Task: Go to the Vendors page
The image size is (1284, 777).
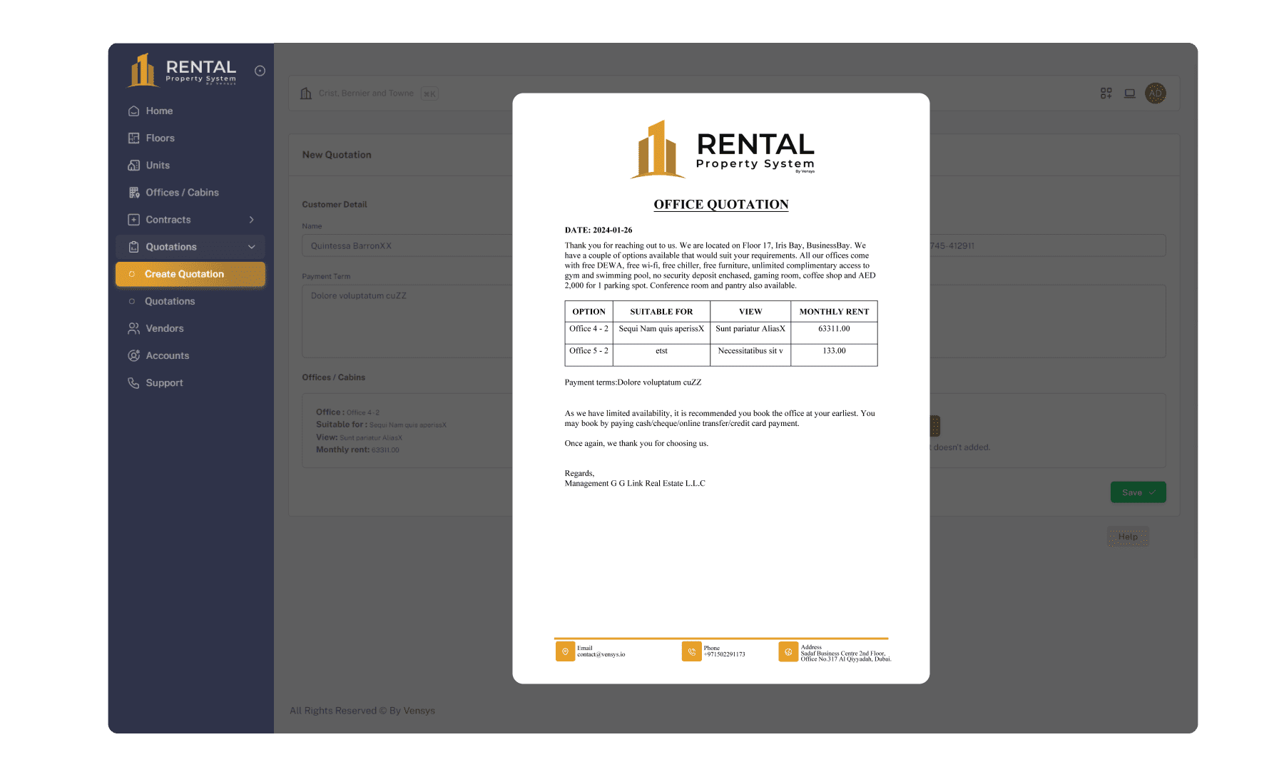Action: [x=190, y=328]
